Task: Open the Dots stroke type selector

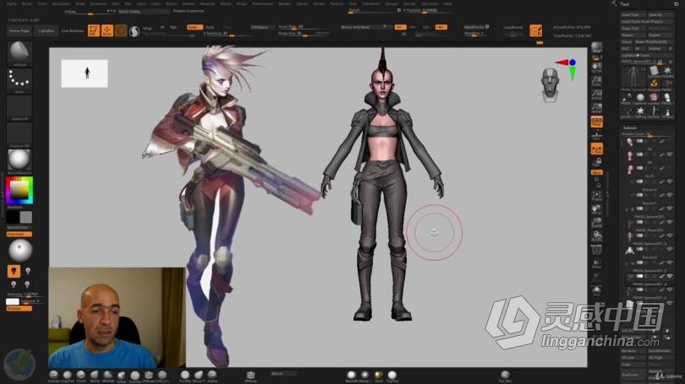Action: point(19,81)
